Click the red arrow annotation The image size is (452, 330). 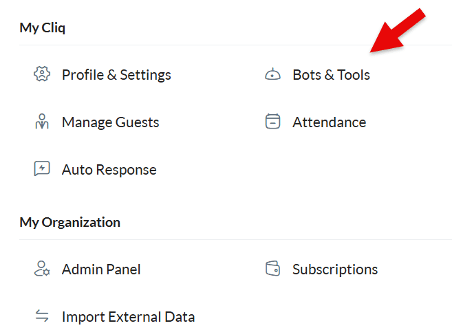398,30
